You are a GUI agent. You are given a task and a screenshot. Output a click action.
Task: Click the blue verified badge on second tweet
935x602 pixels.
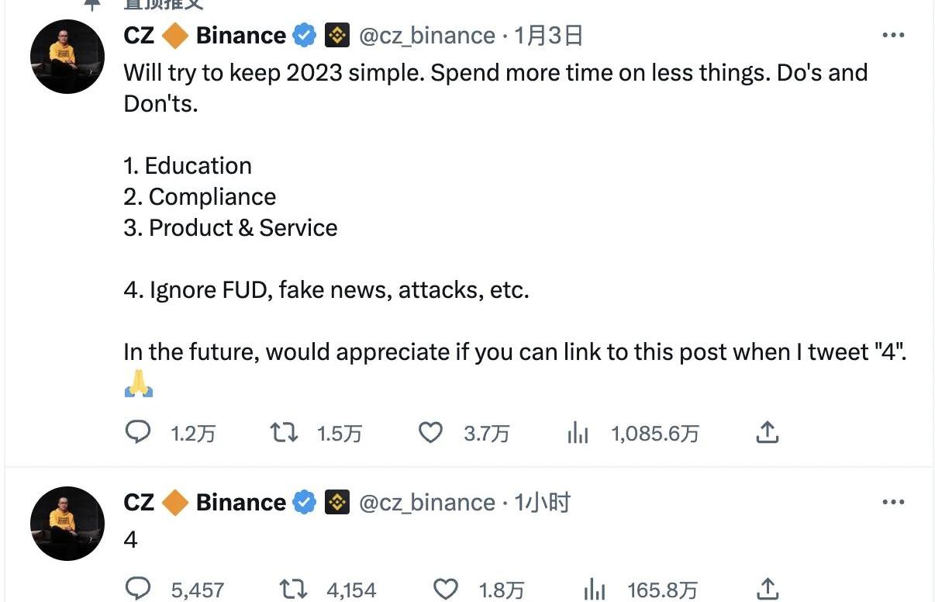(x=305, y=503)
